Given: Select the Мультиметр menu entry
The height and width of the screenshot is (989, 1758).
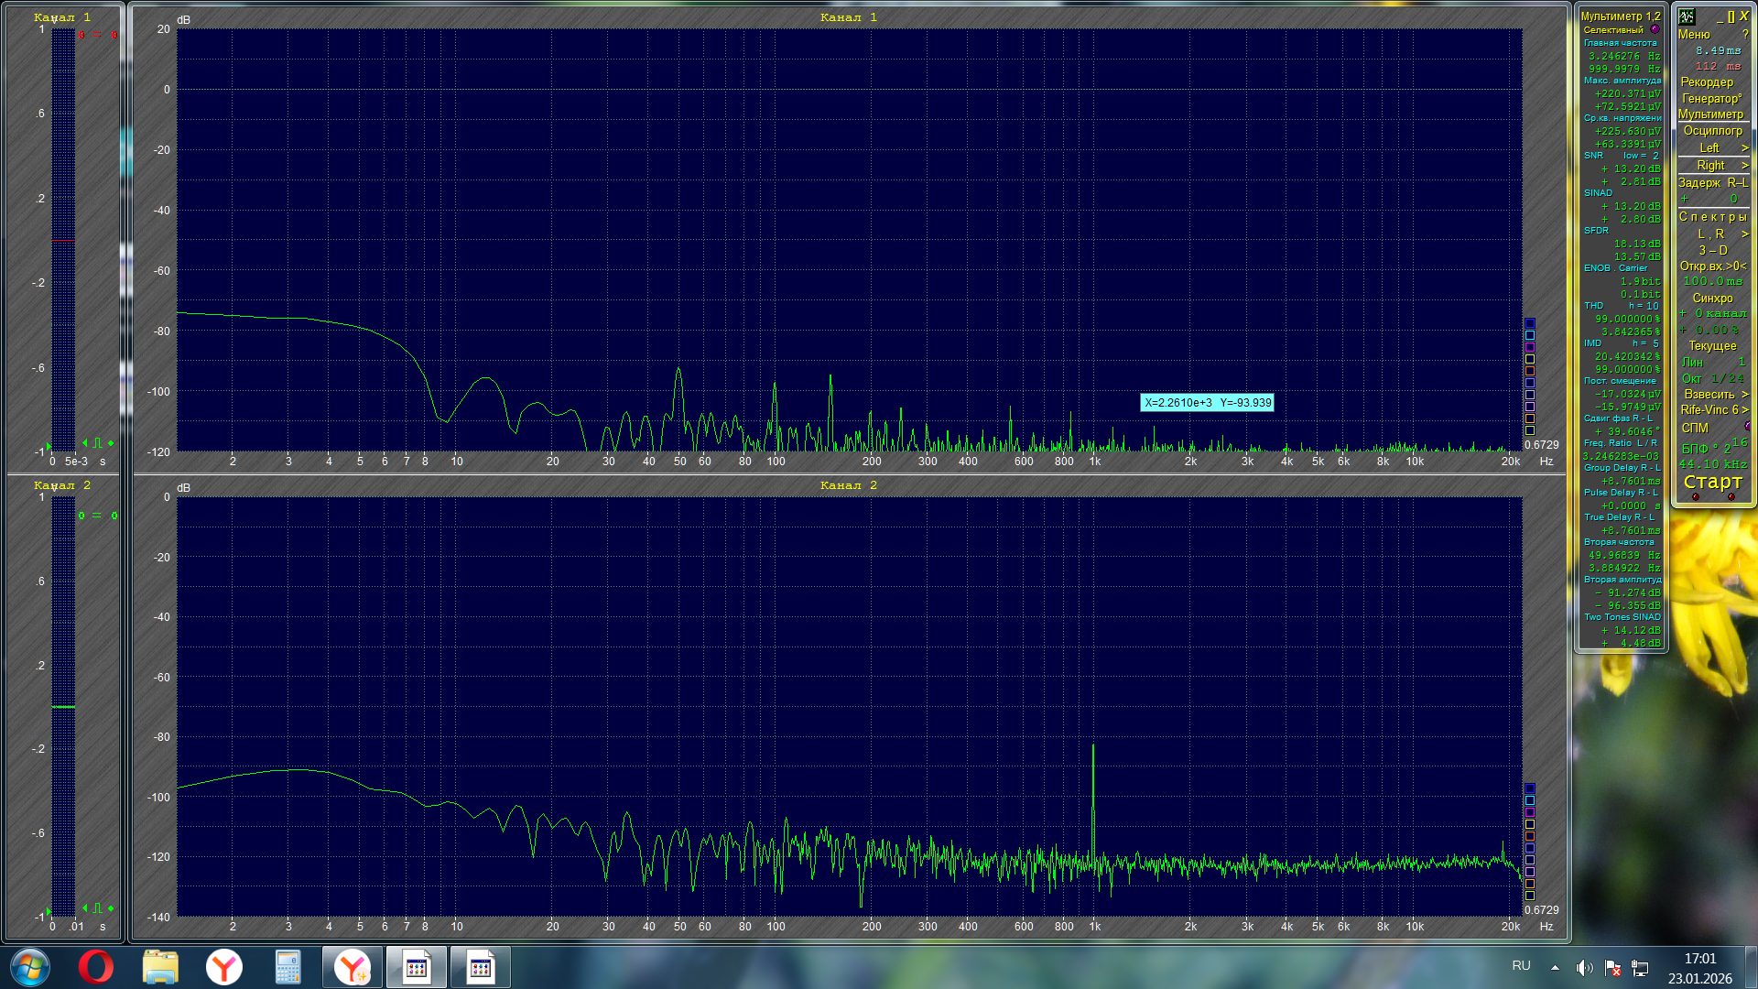Looking at the screenshot, I should click(1710, 114).
